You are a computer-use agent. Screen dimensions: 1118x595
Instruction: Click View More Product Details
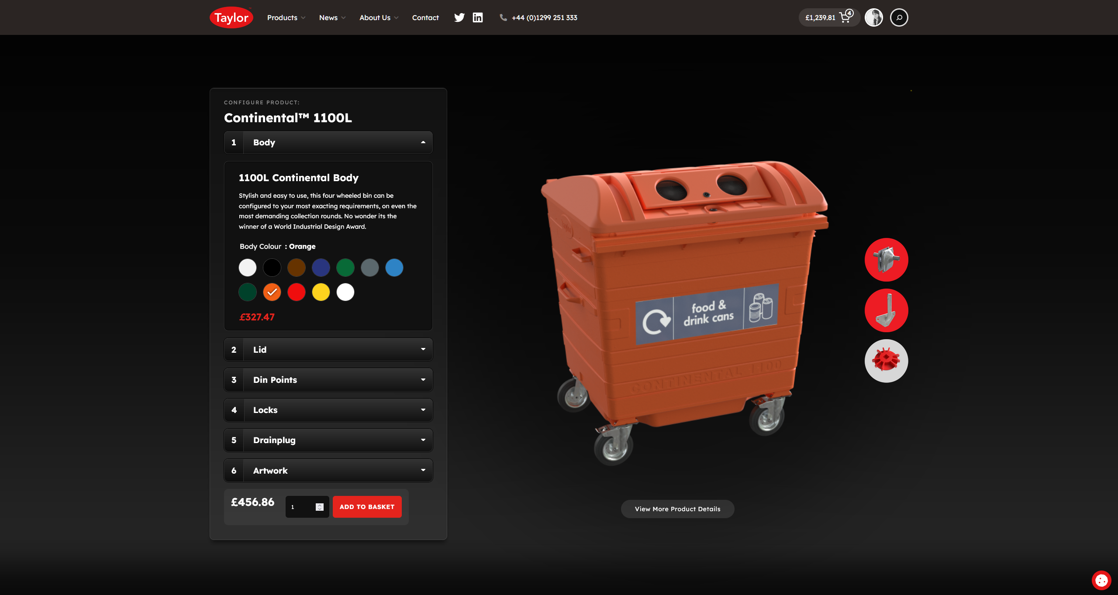point(677,509)
